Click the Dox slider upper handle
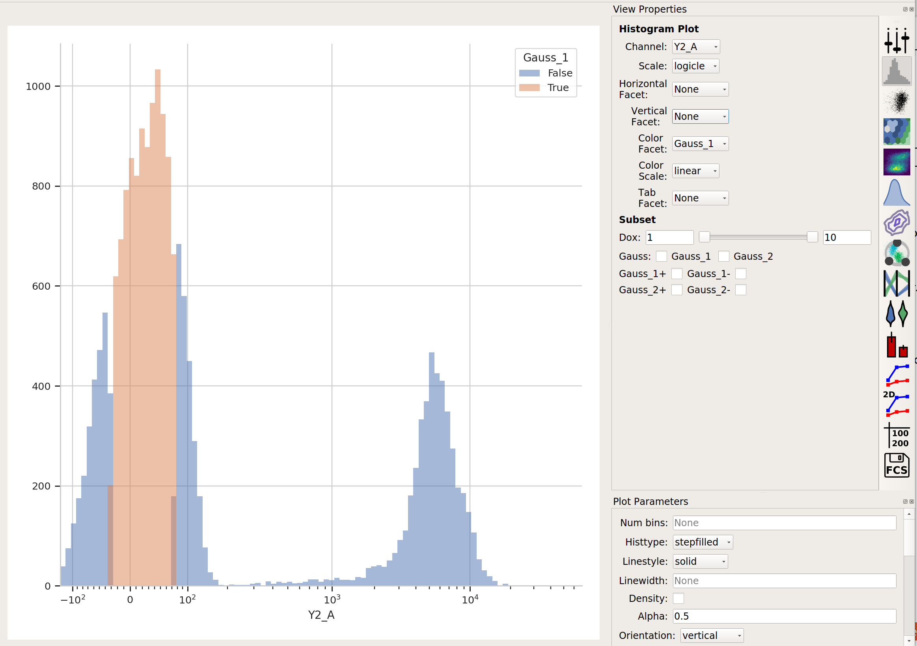 812,237
